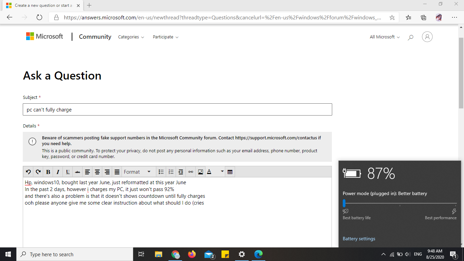The height and width of the screenshot is (261, 464).
Task: Open Edge Settings and more menu
Action: pyautogui.click(x=454, y=17)
